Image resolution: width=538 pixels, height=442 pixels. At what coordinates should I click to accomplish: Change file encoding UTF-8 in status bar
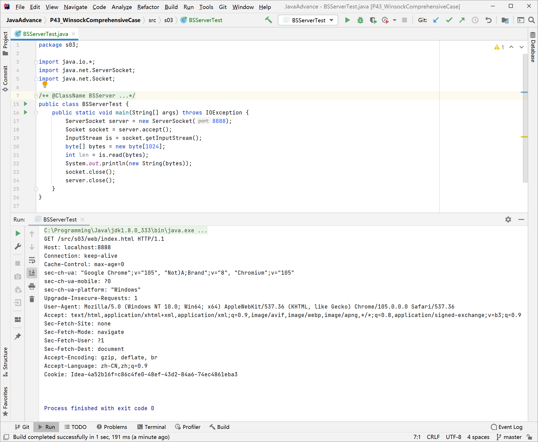(x=453, y=437)
